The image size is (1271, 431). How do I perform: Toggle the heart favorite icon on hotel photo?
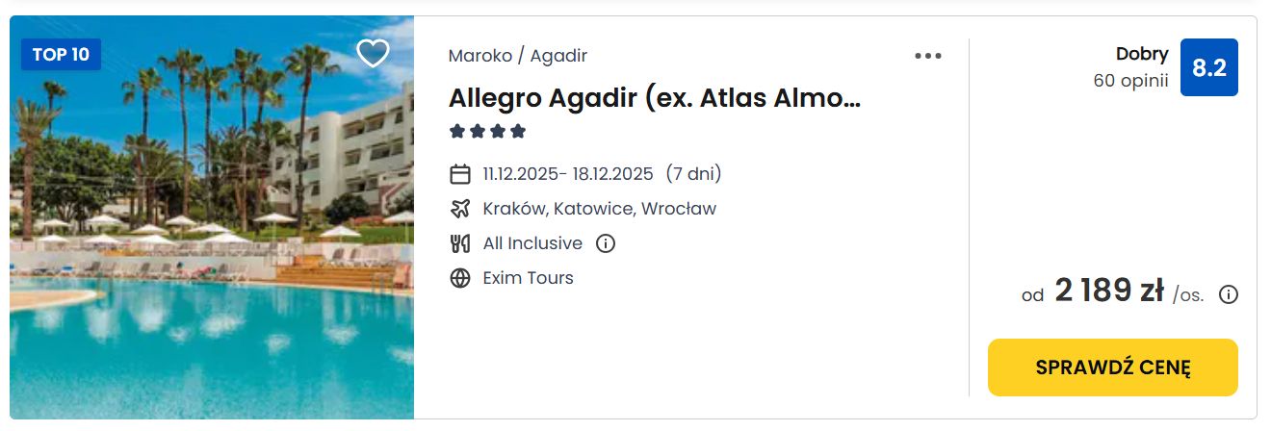pos(373,53)
